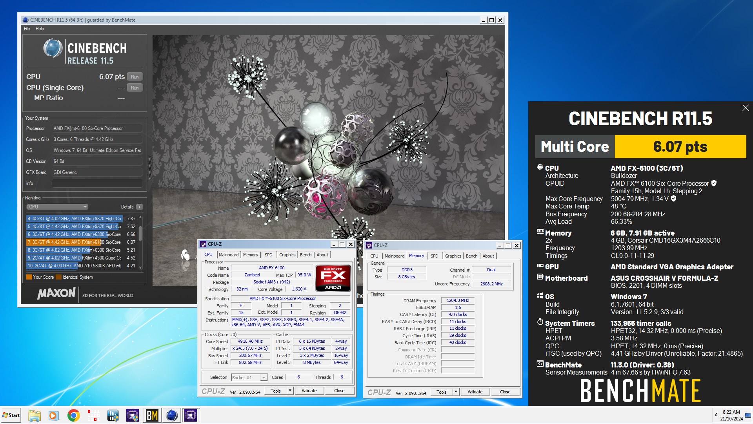The image size is (753, 424).
Task: Click the AMD FX processor logo
Action: pos(333,278)
